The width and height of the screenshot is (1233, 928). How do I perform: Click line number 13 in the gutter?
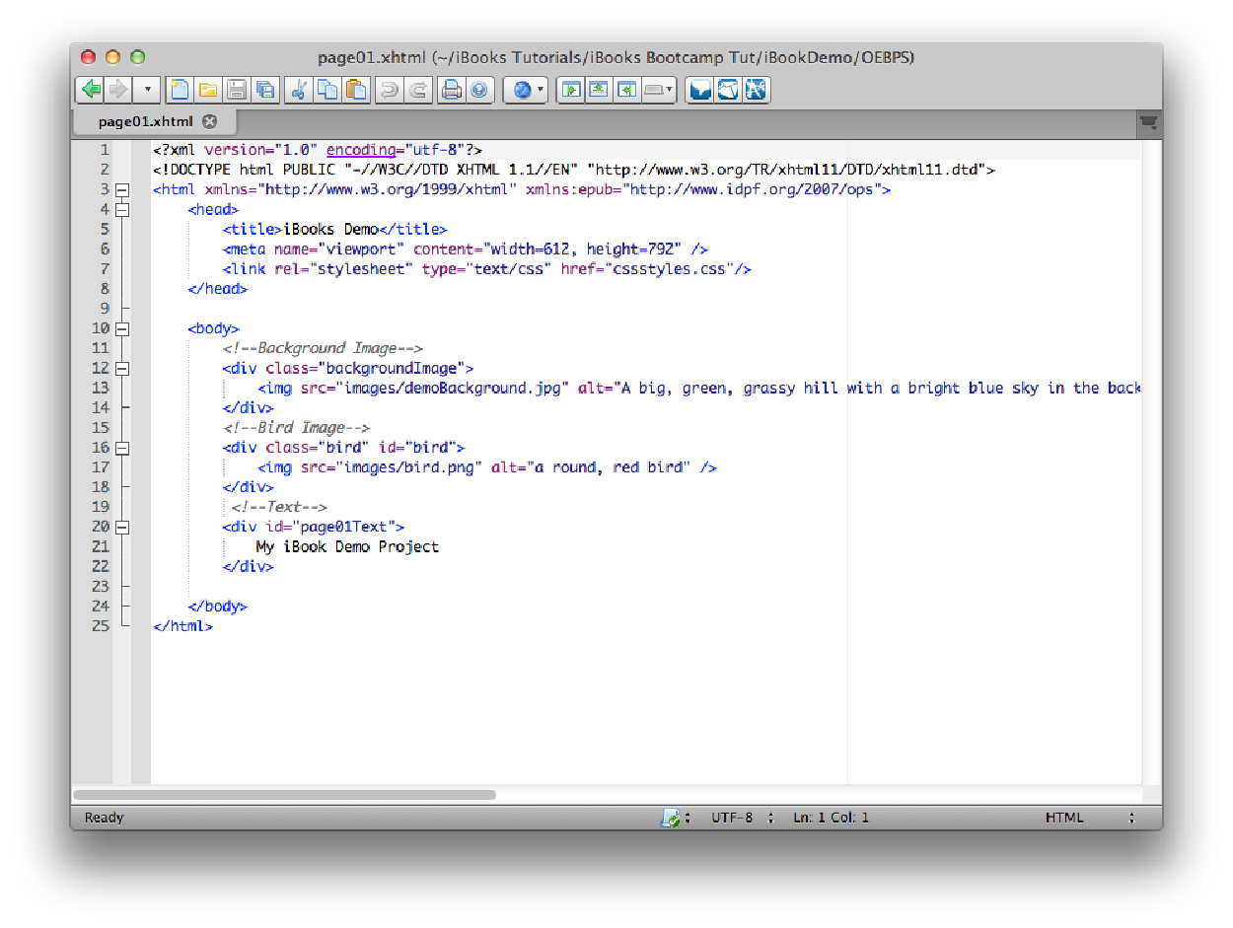(101, 388)
